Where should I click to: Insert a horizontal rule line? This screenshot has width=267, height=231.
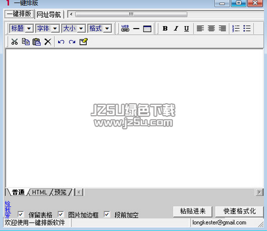[136, 29]
